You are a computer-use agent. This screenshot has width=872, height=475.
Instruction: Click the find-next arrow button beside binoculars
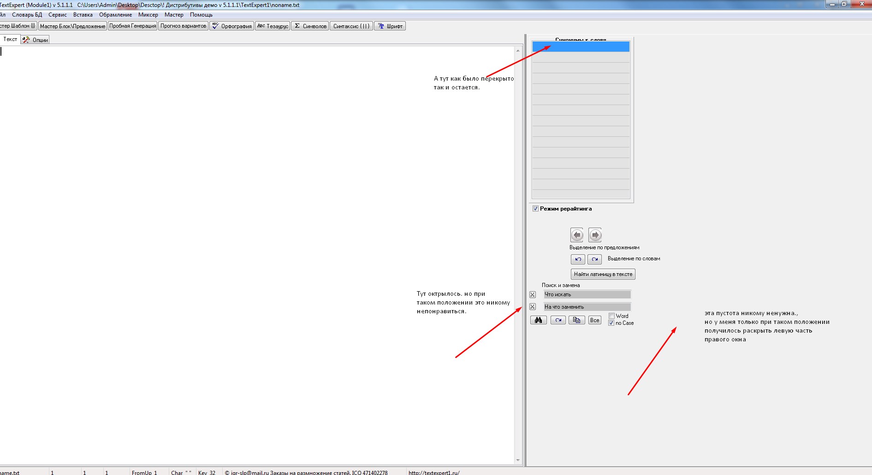(x=558, y=320)
